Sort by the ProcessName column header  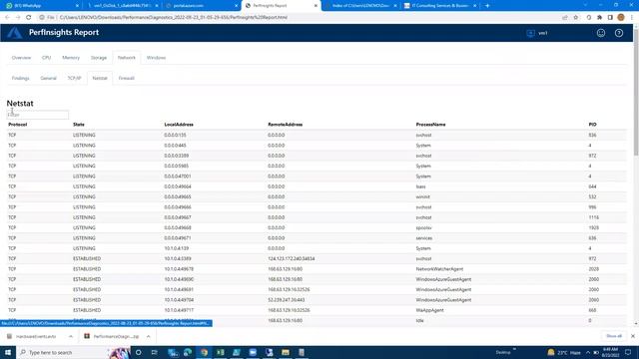click(x=430, y=125)
